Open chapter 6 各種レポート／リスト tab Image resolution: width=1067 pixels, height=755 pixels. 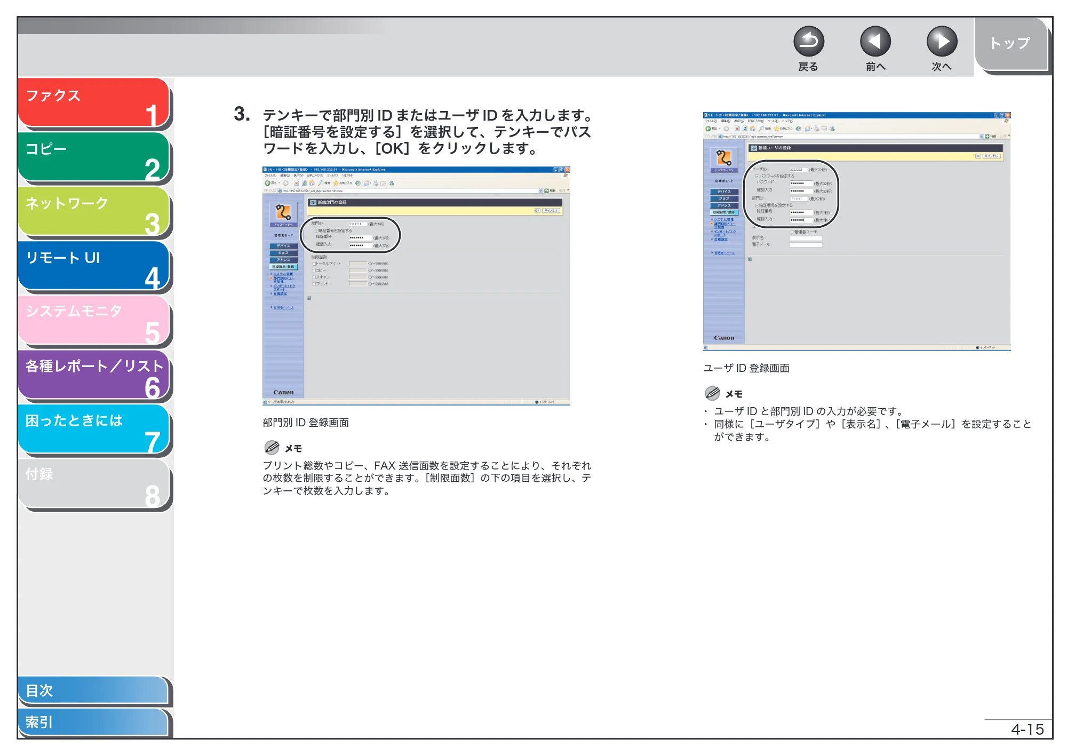(94, 375)
